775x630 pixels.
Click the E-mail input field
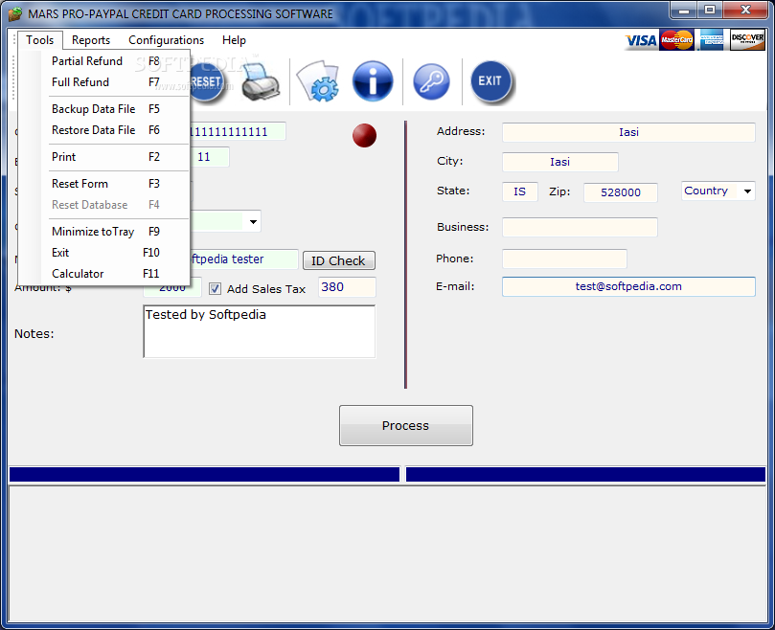tap(628, 286)
